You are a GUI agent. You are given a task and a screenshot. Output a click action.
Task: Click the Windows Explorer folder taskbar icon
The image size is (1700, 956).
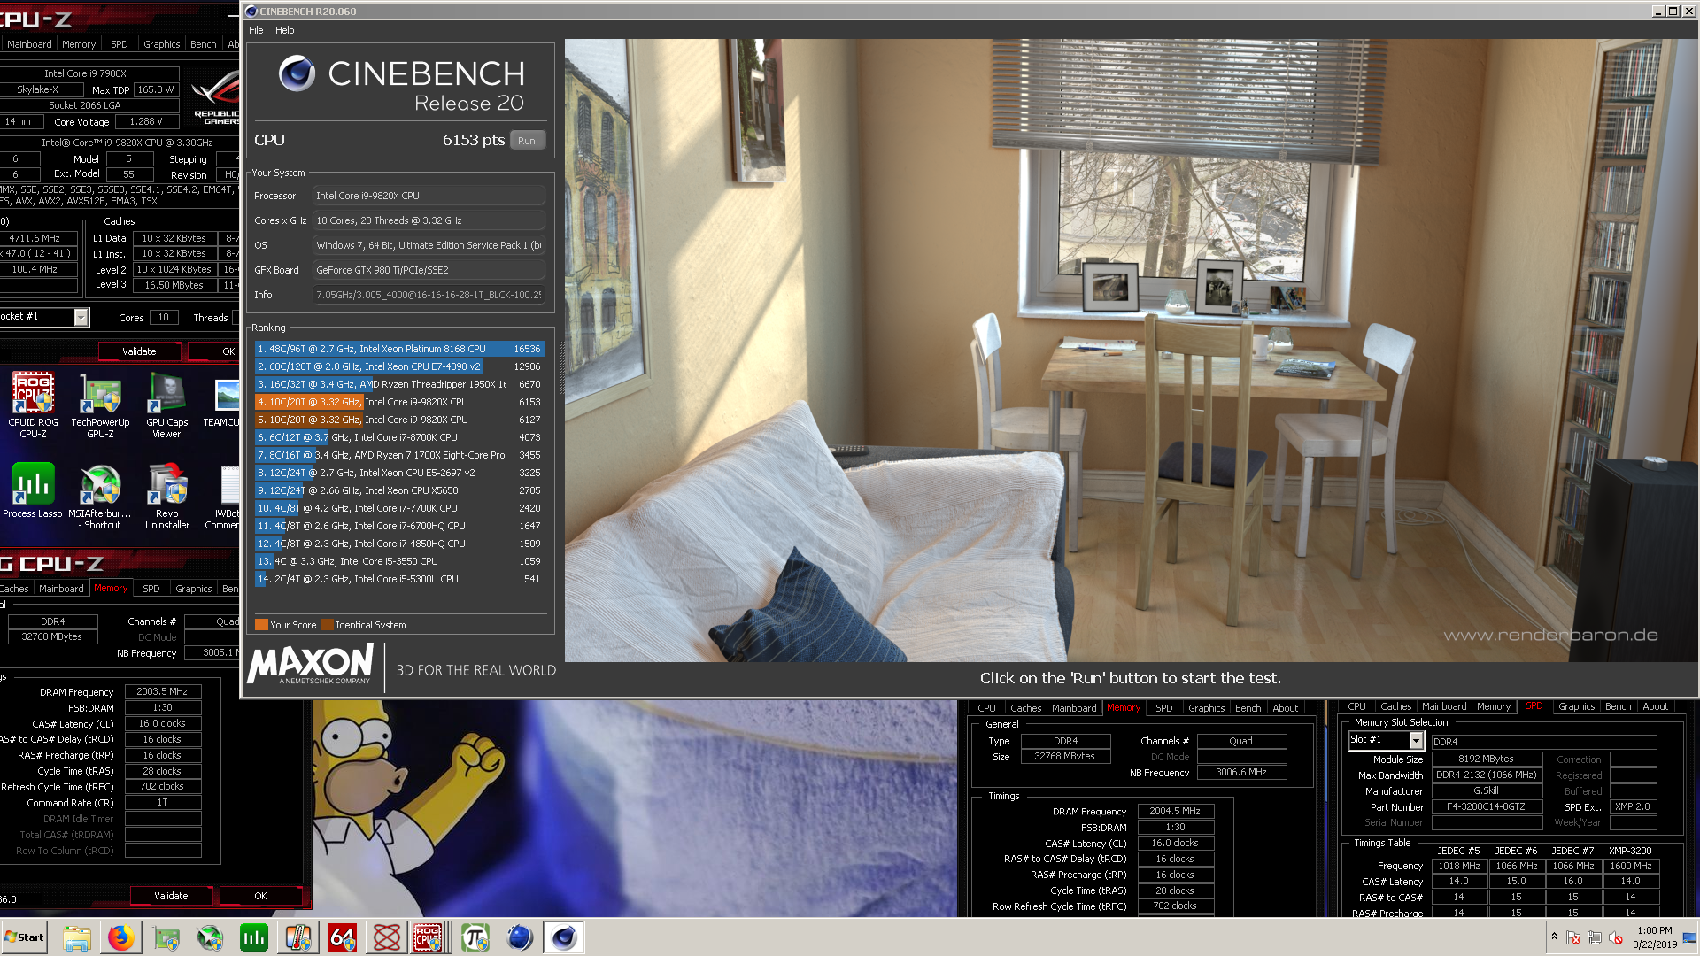tap(77, 937)
